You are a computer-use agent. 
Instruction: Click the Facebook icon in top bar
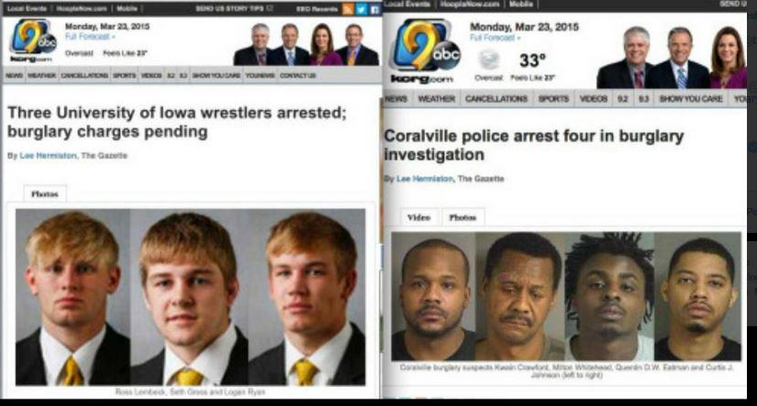(x=374, y=9)
